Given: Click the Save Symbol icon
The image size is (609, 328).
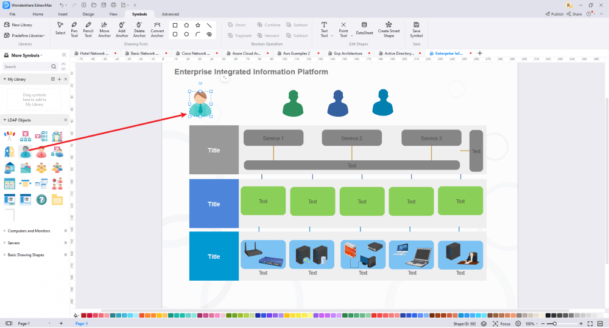Looking at the screenshot, I should coord(416,29).
